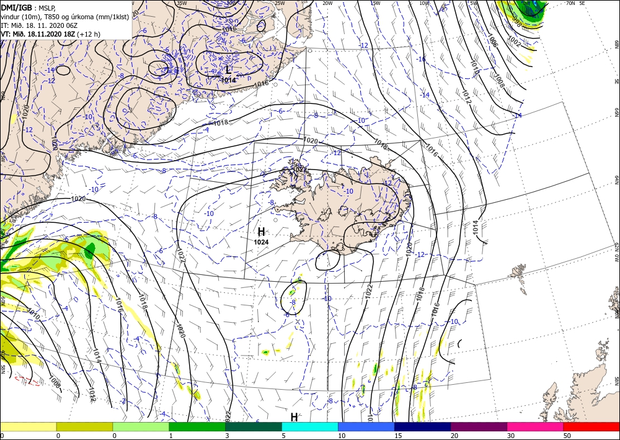The image size is (620, 440).
Task: Click the '20' value on the legend scale
Action: 454,436
